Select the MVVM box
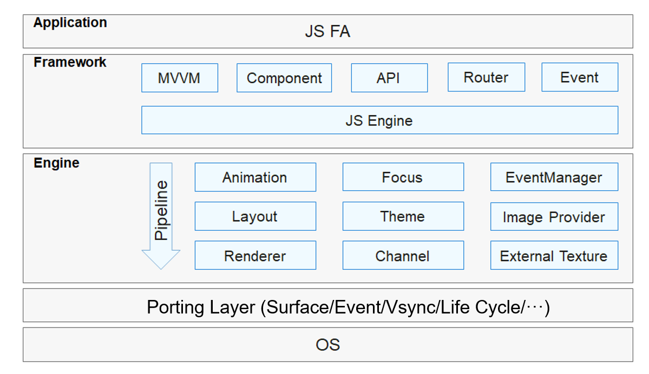 pos(179,78)
